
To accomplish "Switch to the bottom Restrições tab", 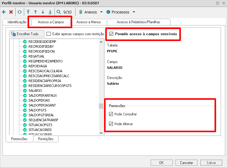I will pyautogui.click(x=46, y=139).
